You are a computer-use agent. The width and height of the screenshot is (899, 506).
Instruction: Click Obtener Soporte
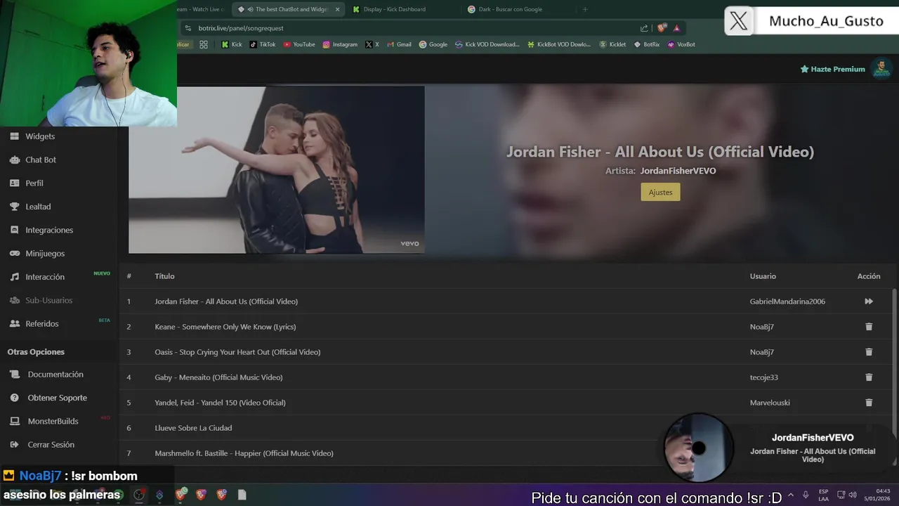pyautogui.click(x=57, y=398)
